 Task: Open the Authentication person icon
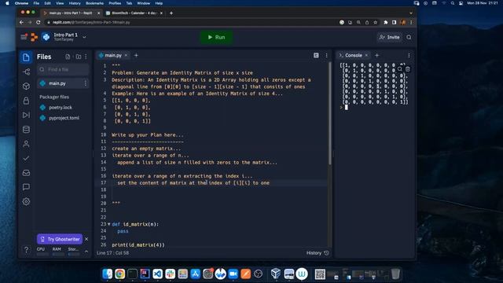click(26, 144)
